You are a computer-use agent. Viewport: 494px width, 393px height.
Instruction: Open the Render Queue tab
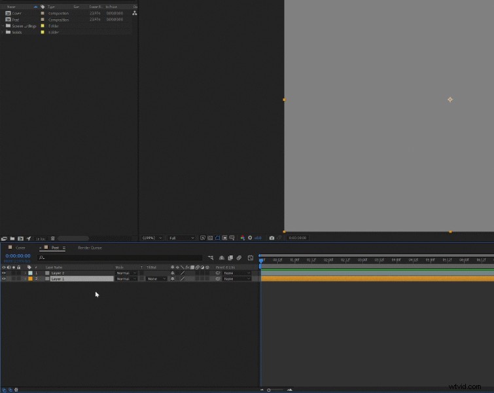point(90,248)
